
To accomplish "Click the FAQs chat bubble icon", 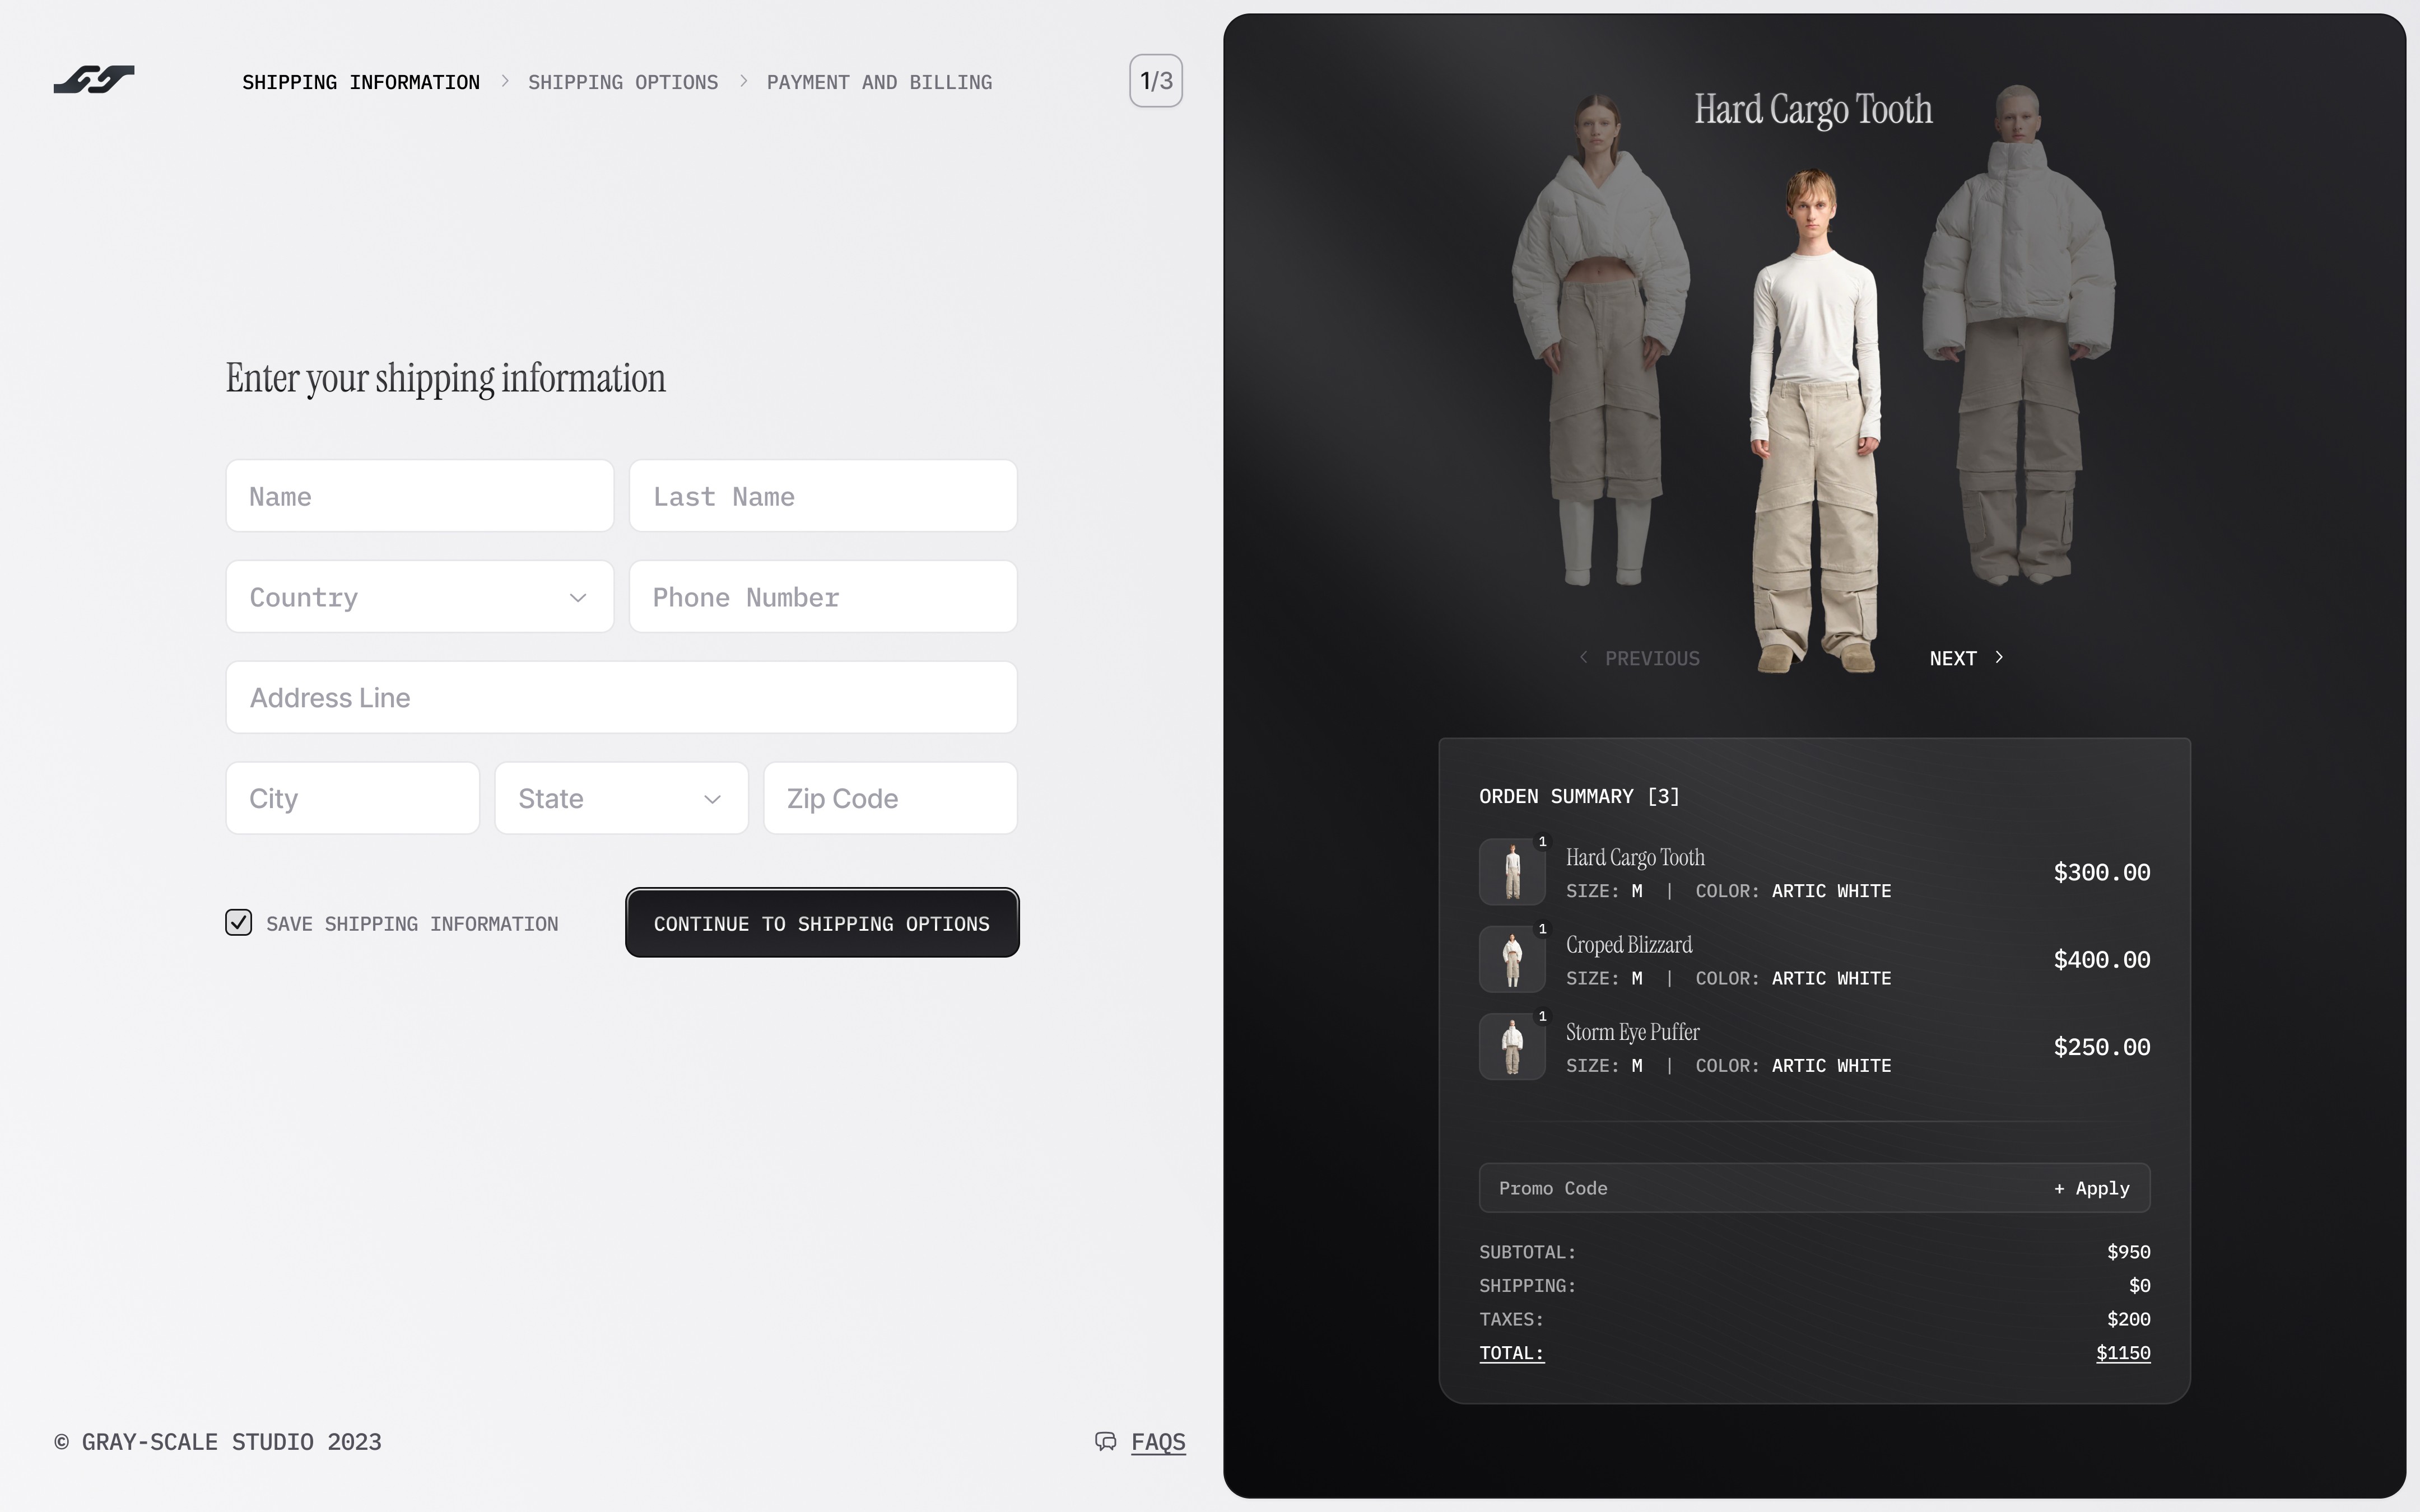I will point(1105,1440).
